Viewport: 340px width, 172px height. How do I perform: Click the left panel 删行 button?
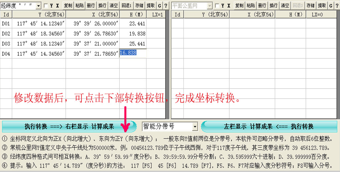coord(91,6)
